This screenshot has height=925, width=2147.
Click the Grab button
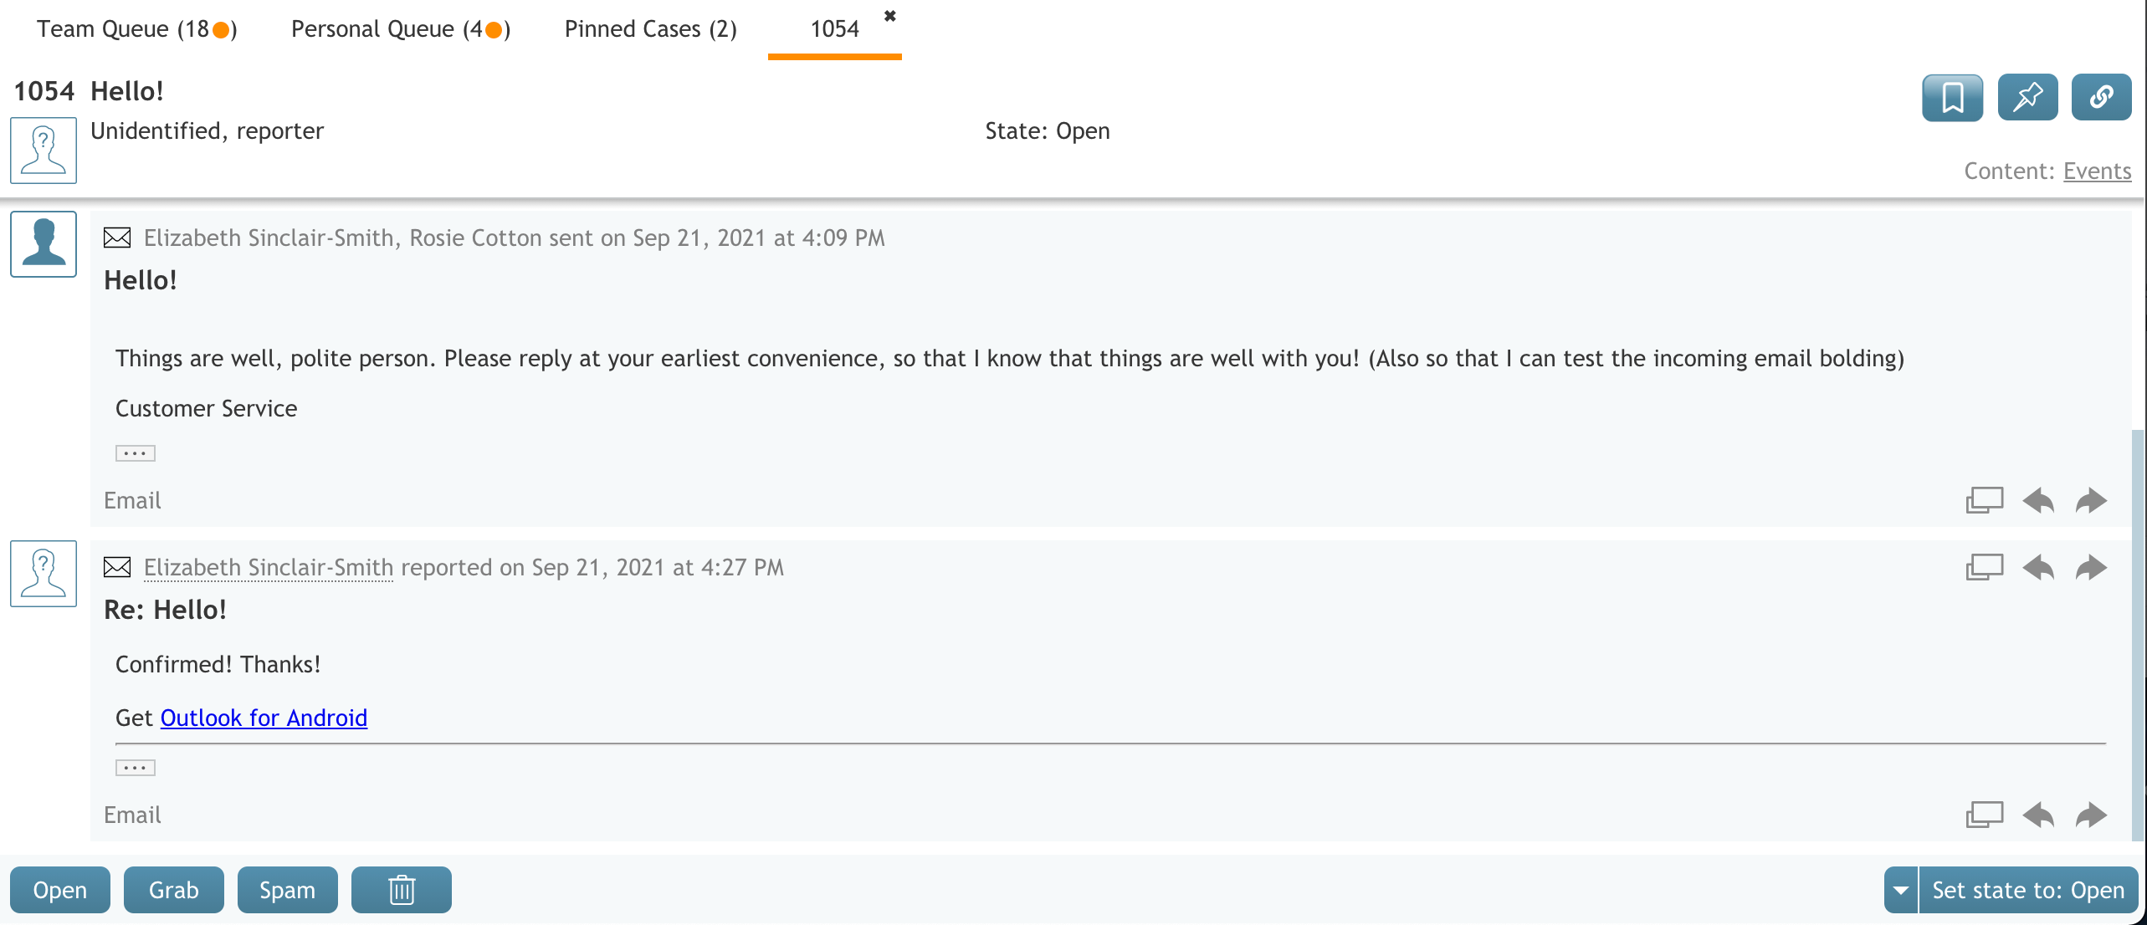[x=174, y=890]
